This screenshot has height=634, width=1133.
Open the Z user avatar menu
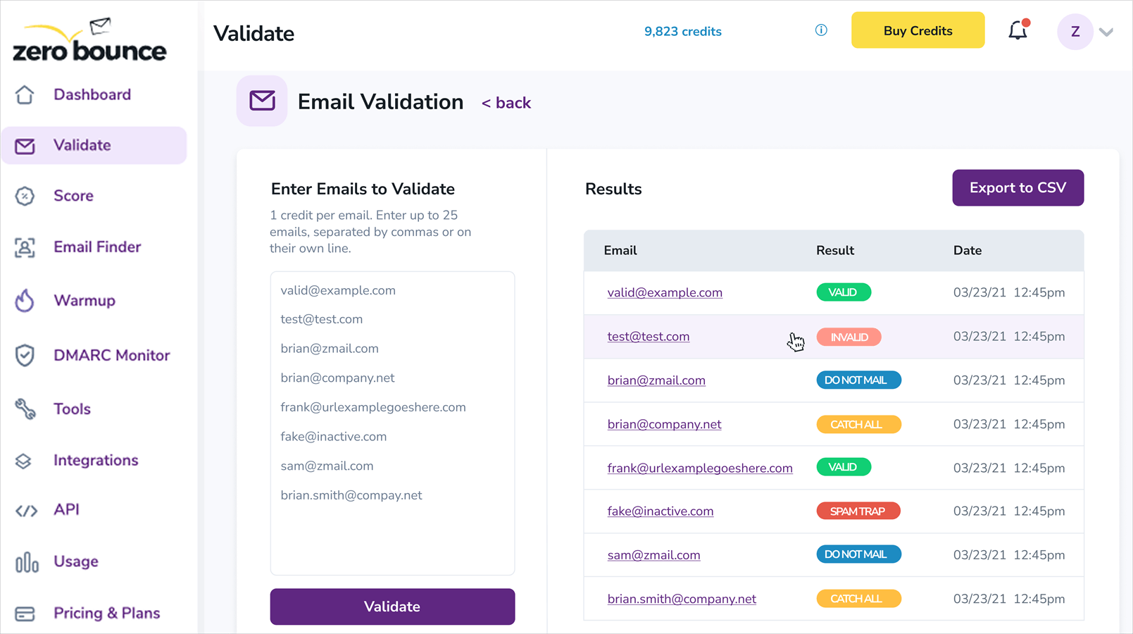(x=1075, y=32)
